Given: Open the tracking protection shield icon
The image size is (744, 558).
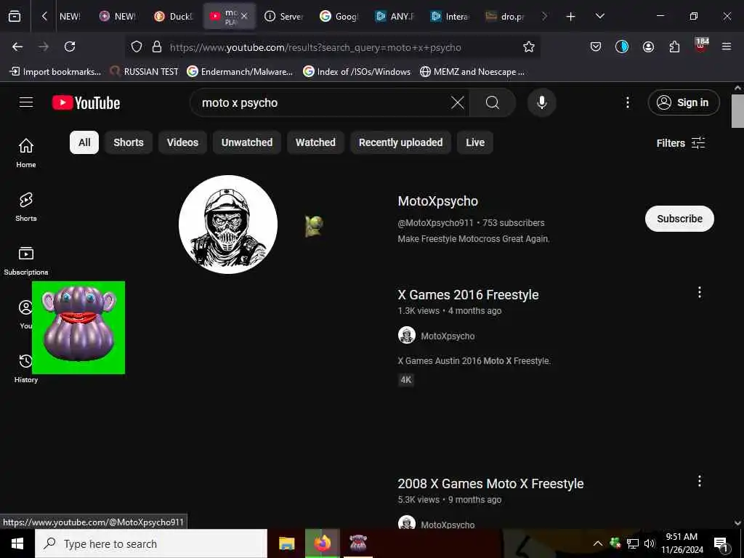Looking at the screenshot, I should (x=137, y=47).
